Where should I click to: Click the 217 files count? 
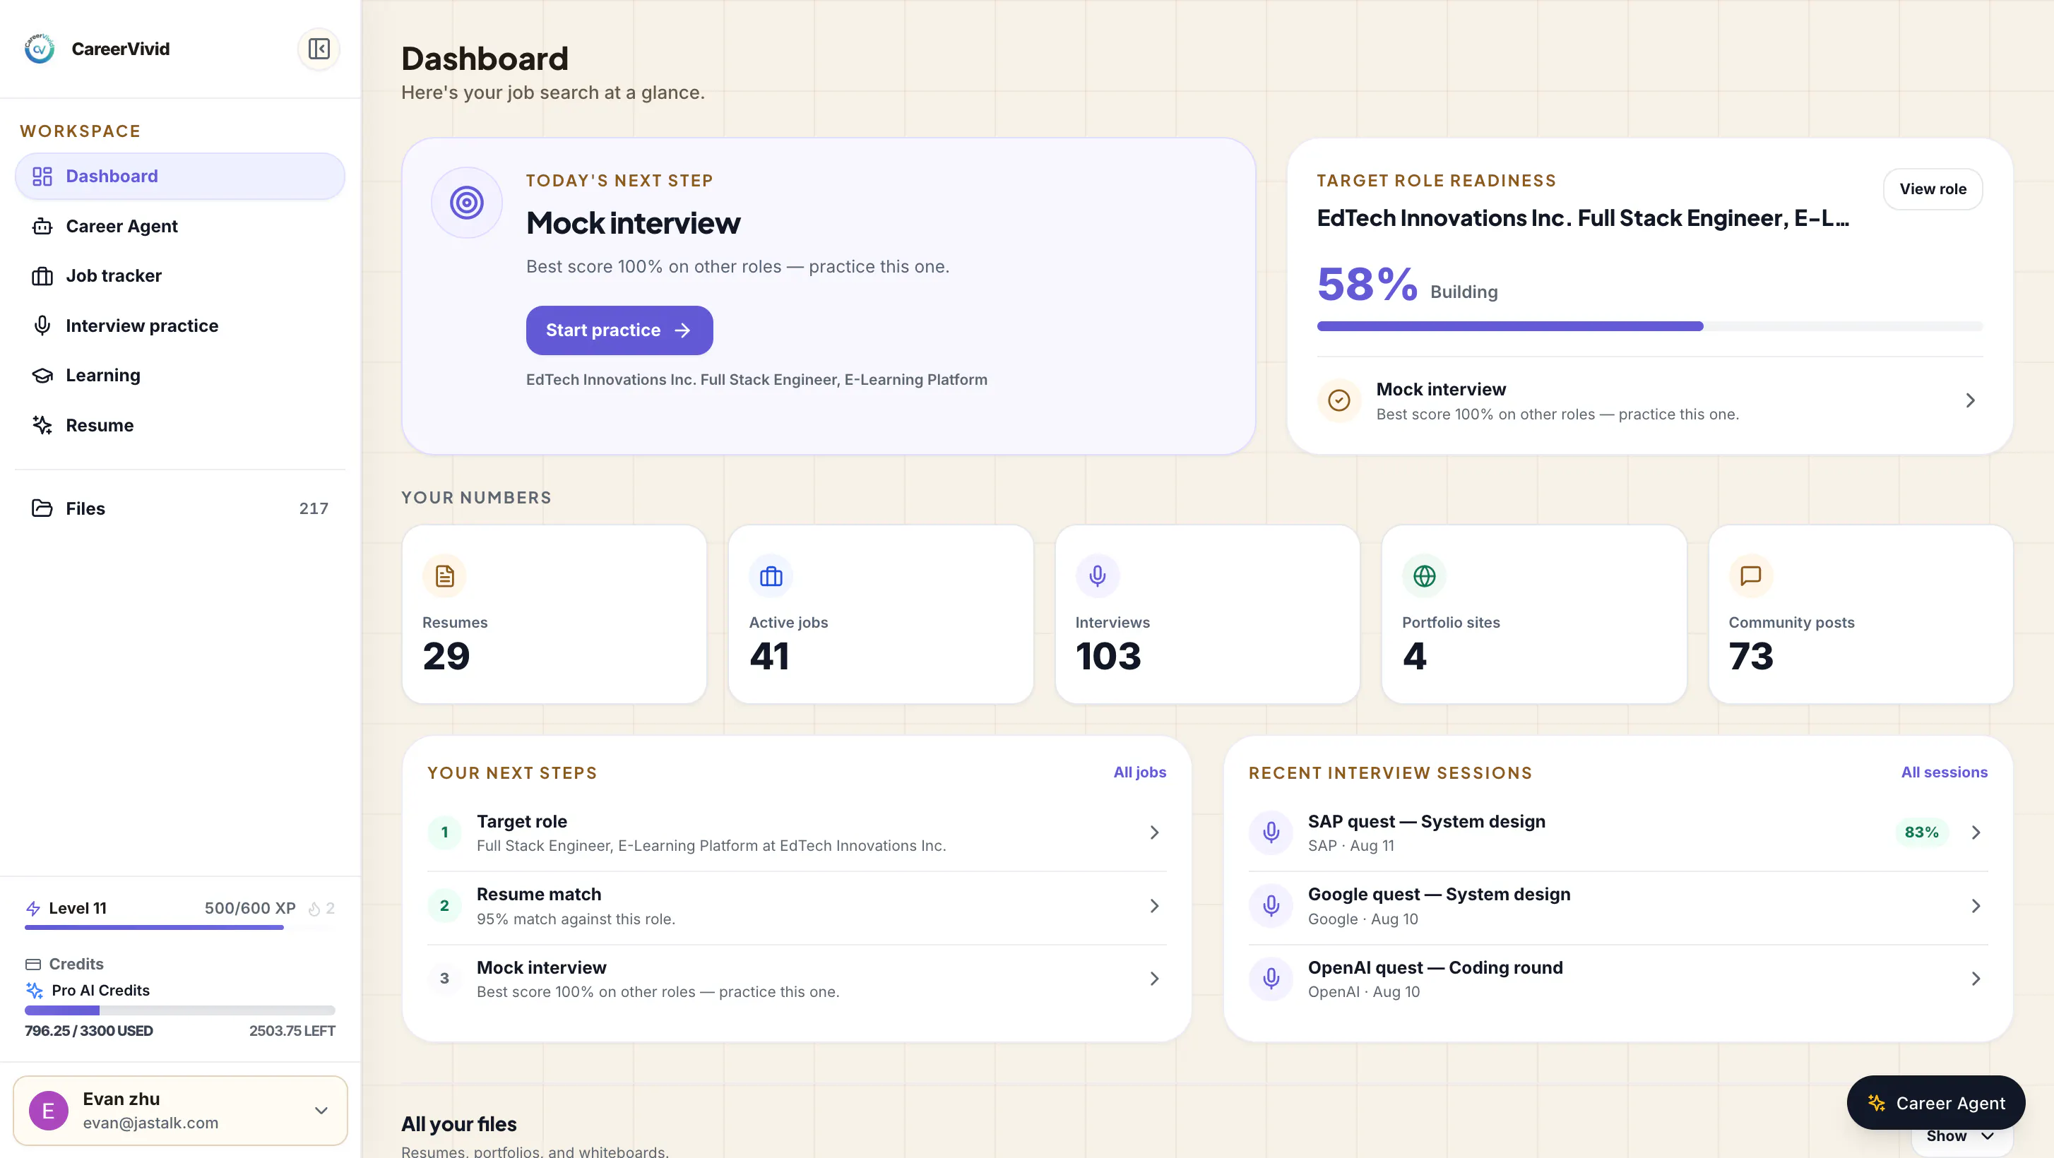tap(314, 508)
